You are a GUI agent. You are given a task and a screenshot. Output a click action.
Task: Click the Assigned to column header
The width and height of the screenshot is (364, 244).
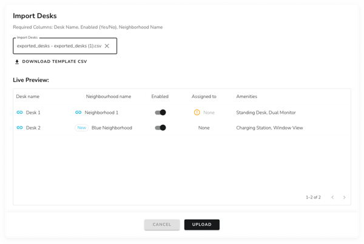pos(204,96)
